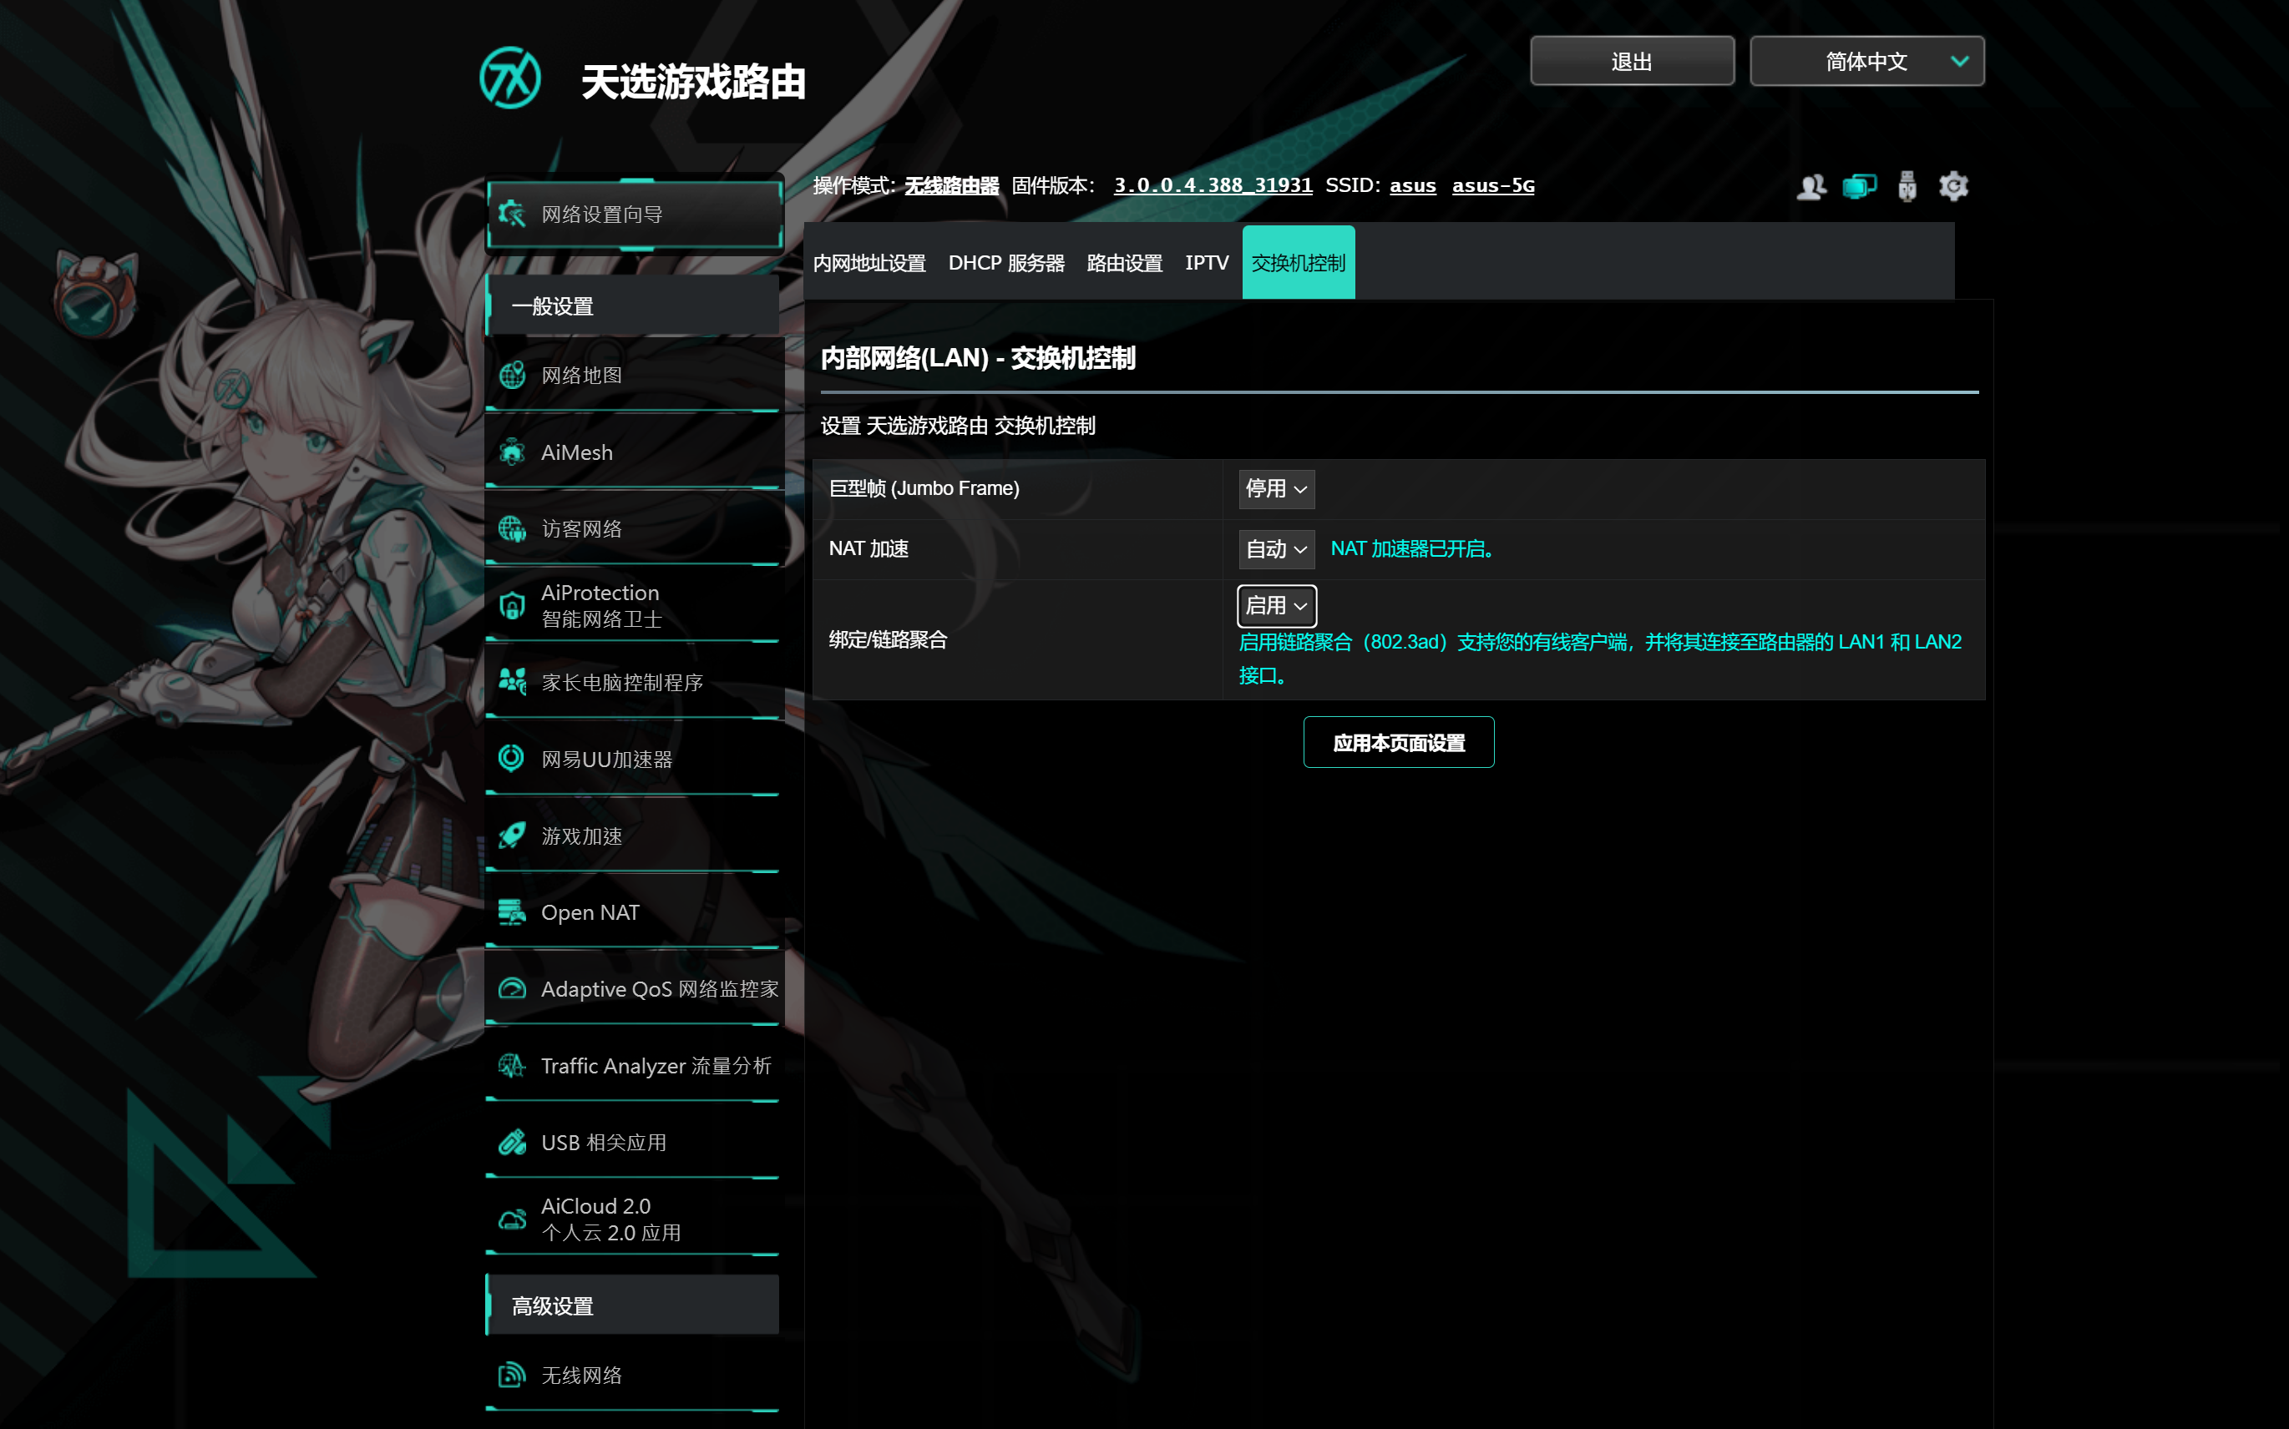Click the network clients status icon
Image resolution: width=2289 pixels, height=1429 pixels.
point(1859,186)
